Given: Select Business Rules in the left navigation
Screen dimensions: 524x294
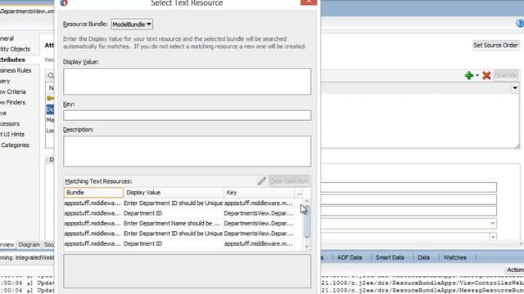Looking at the screenshot, I should tap(16, 70).
